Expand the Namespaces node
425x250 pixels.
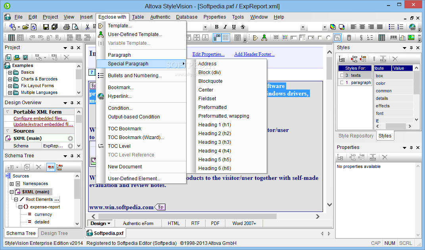(12, 184)
